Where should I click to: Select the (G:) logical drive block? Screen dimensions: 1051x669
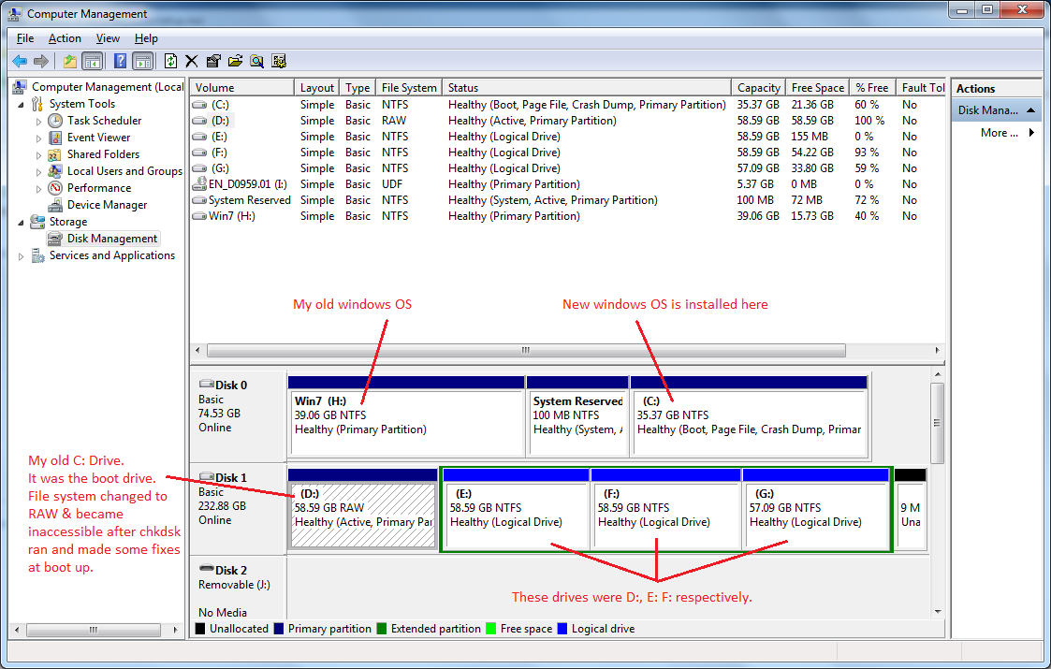[816, 509]
